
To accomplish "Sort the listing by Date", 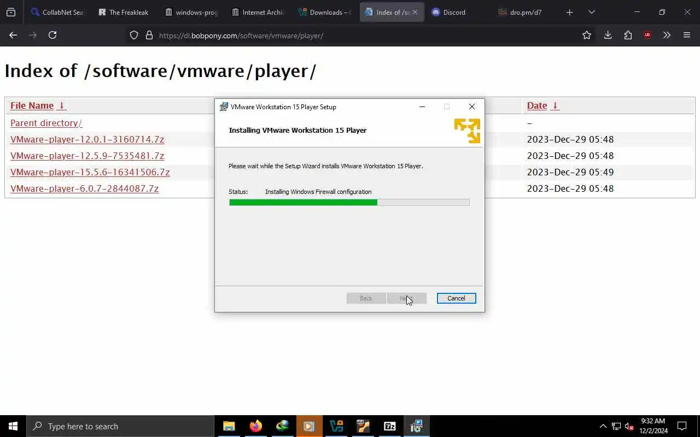I will click(543, 105).
